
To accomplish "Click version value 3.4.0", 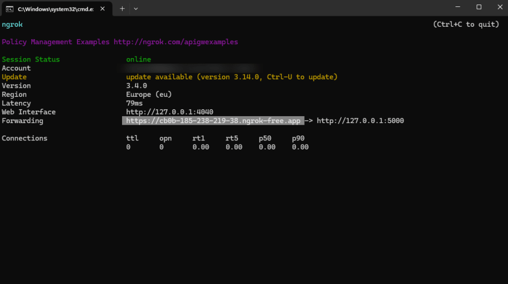I will click(136, 85).
